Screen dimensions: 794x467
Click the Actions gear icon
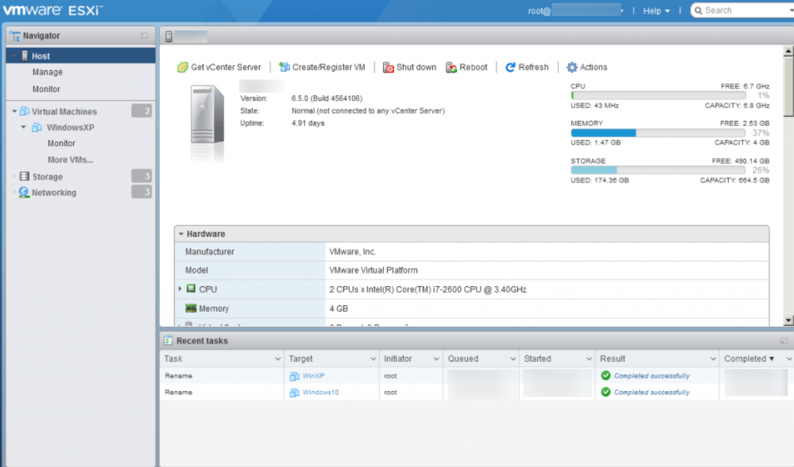[x=572, y=67]
